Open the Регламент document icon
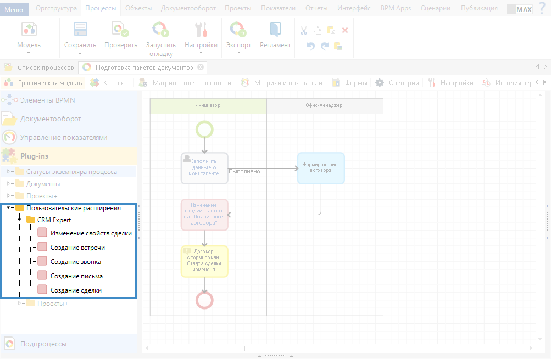 (275, 30)
